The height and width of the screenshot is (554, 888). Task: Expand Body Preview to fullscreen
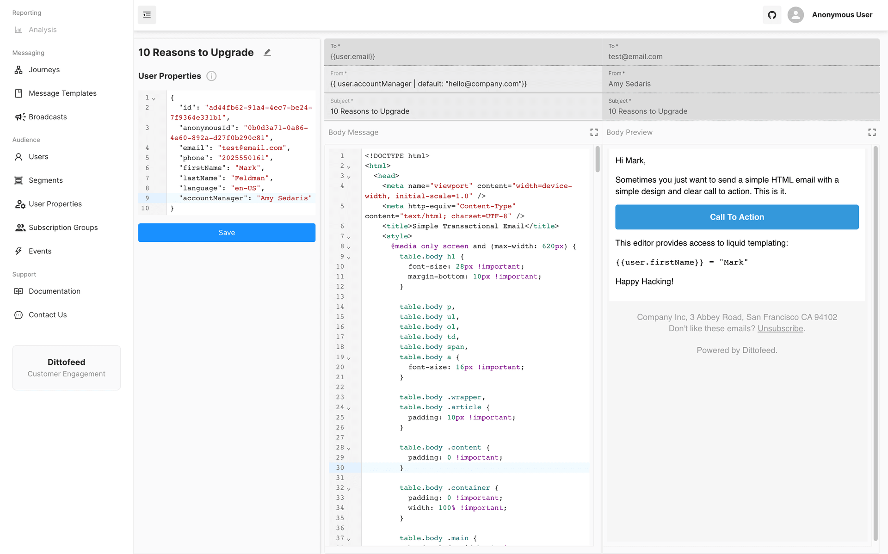(x=872, y=132)
